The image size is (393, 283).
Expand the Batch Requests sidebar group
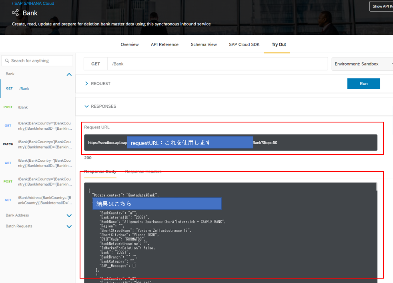pos(69,227)
